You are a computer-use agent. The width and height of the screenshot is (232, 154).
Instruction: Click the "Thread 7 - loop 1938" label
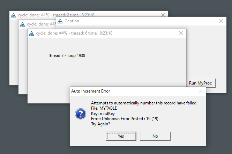pyautogui.click(x=66, y=56)
